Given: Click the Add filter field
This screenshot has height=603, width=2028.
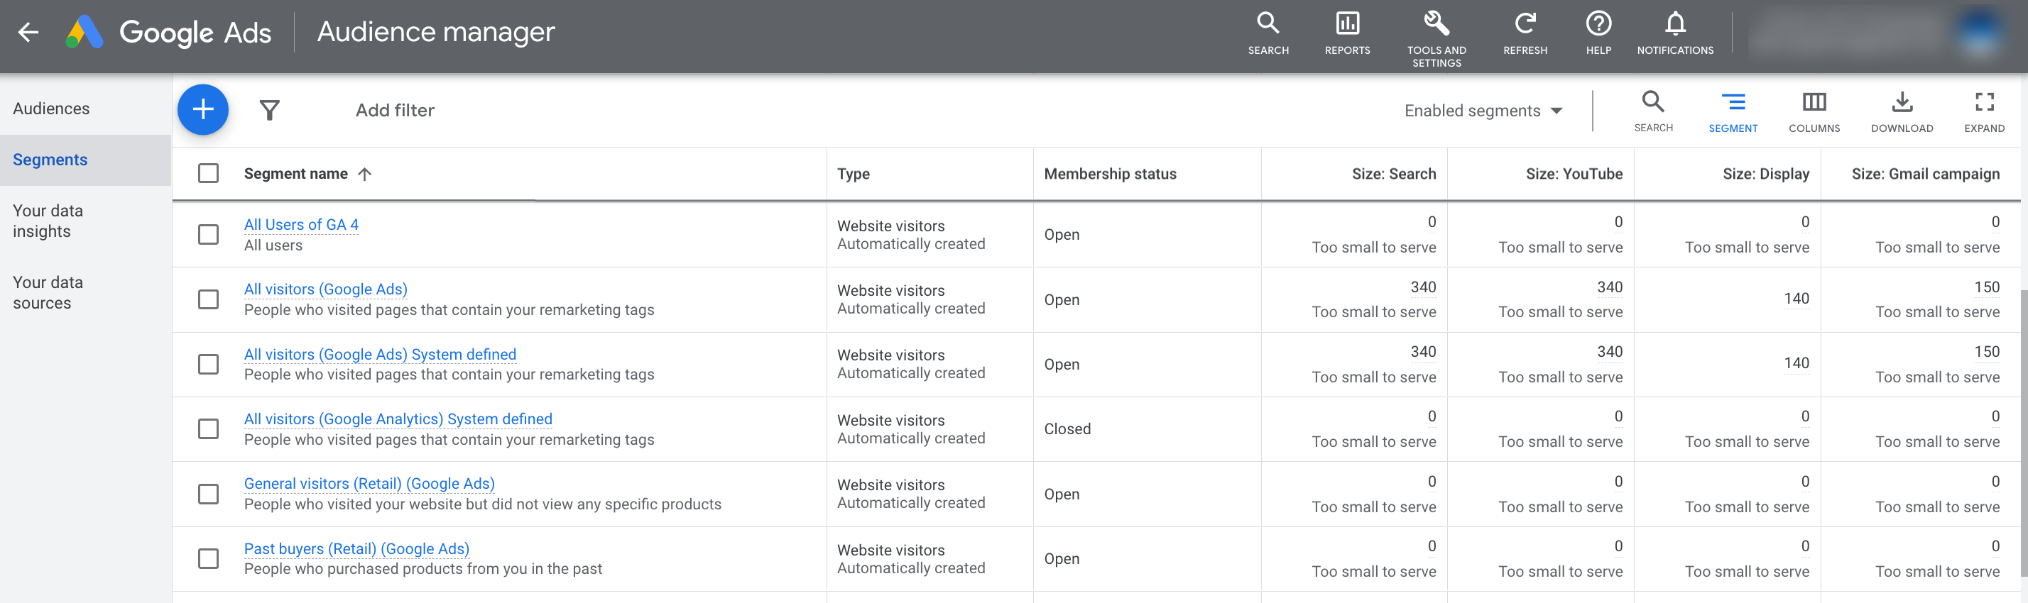Looking at the screenshot, I should point(394,110).
